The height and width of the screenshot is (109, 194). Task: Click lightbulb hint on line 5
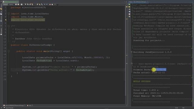pyautogui.click(x=6, y=20)
